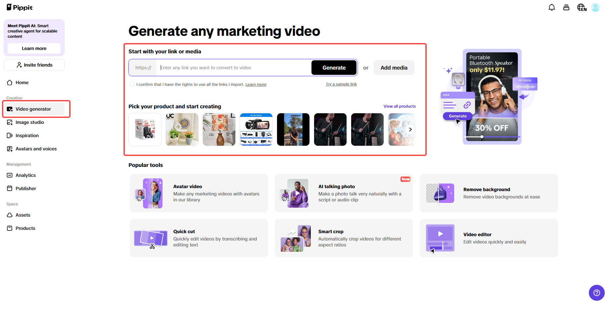Open Avatars and voices
This screenshot has height=310, width=613.
pos(36,149)
